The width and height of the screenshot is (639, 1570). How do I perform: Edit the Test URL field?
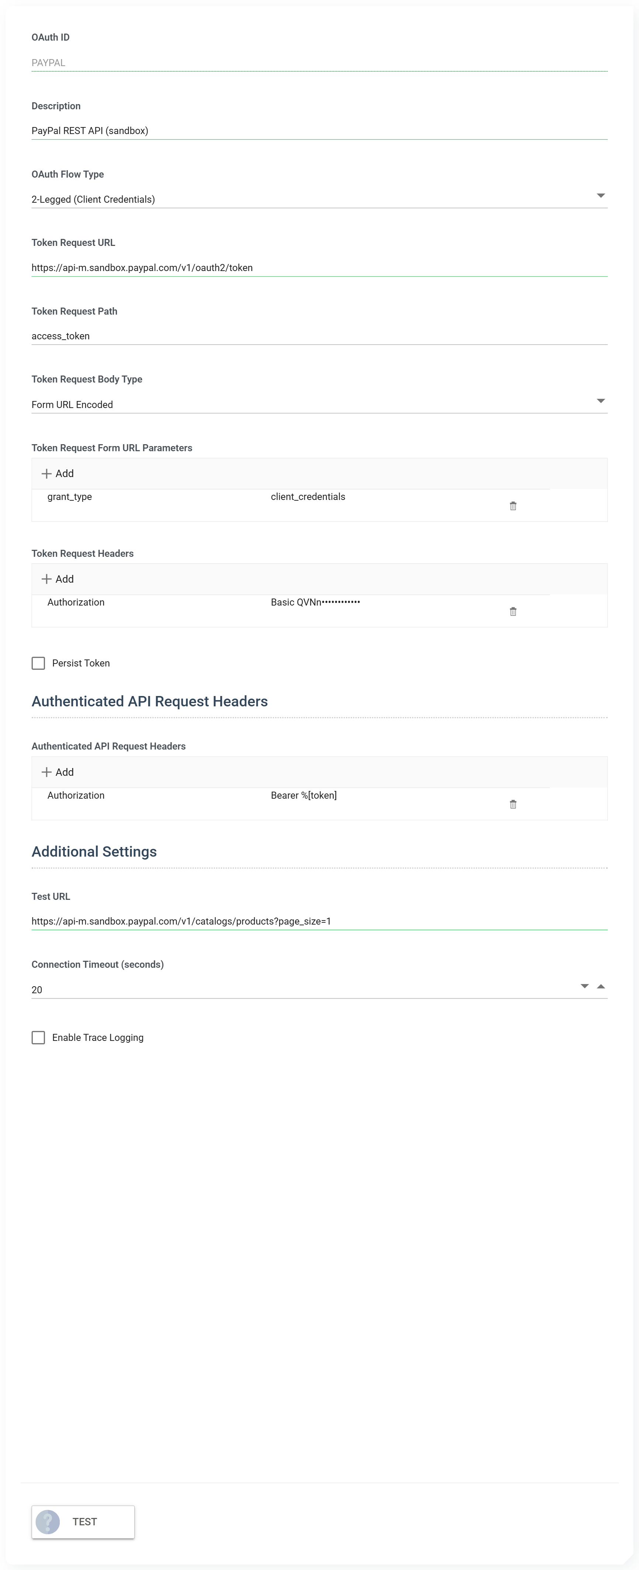[319, 921]
